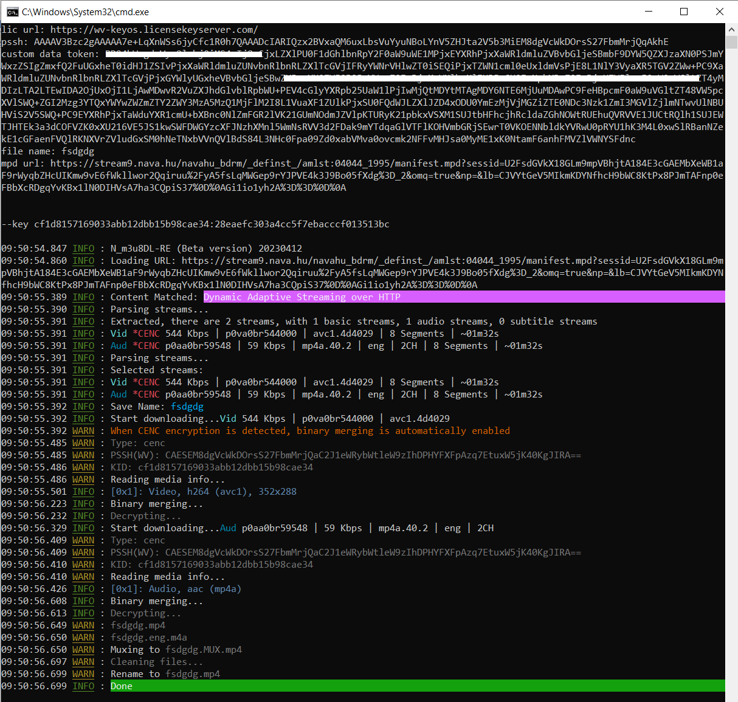The height and width of the screenshot is (702, 738).
Task: Click the cmd.exe icon in title bar
Action: (12, 12)
